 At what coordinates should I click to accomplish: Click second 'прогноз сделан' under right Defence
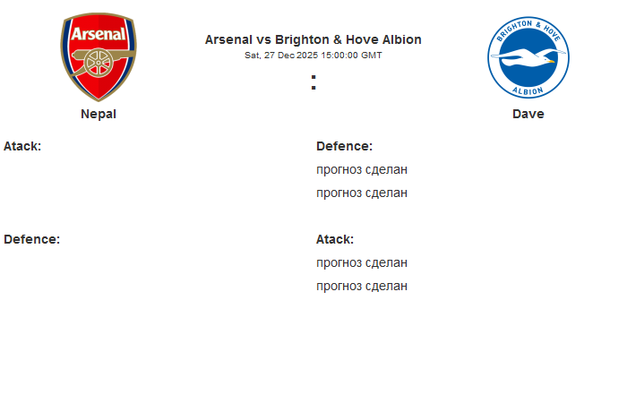pos(362,193)
